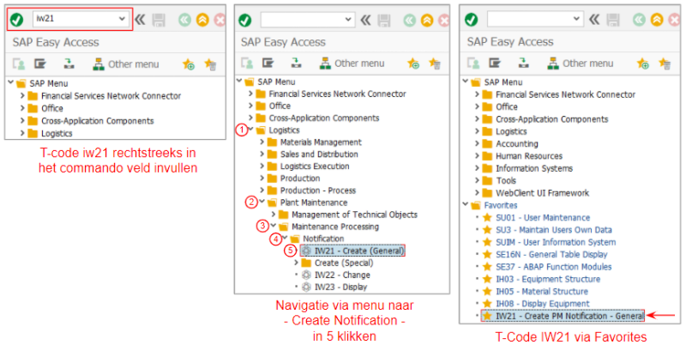Click Save disk icon in left panel

click(159, 20)
